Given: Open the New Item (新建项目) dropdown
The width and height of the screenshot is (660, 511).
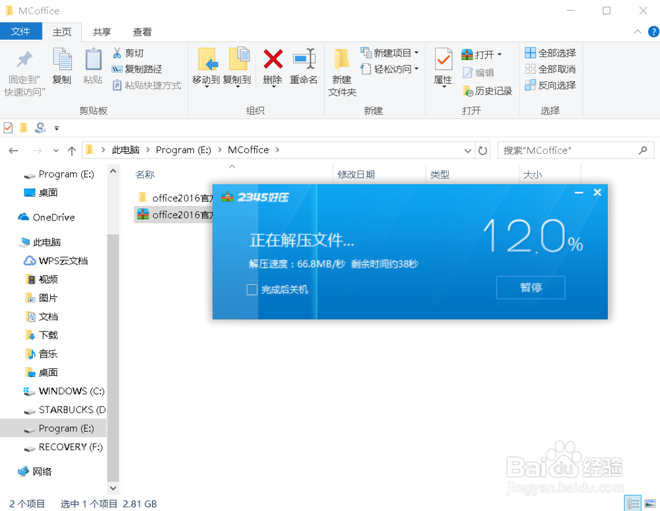Looking at the screenshot, I should point(389,53).
